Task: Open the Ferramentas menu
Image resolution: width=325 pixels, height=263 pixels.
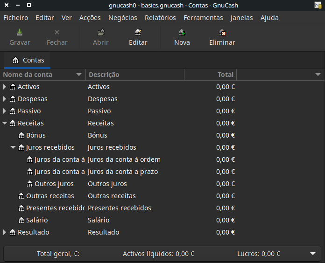Action: click(203, 18)
